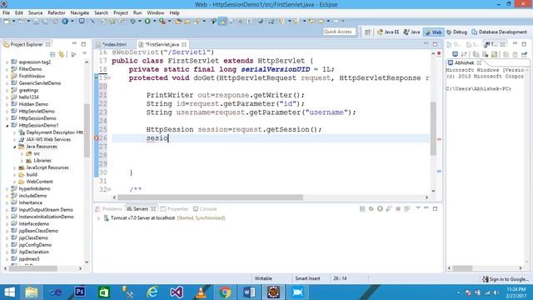Open Word from taskbar
Image resolution: width=533 pixels, height=300 pixels.
pyautogui.click(x=249, y=292)
